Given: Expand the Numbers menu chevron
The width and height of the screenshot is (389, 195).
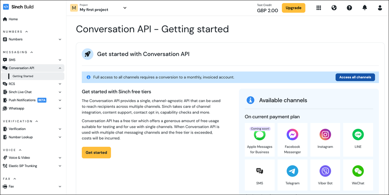Looking at the screenshot, I should tap(60, 39).
